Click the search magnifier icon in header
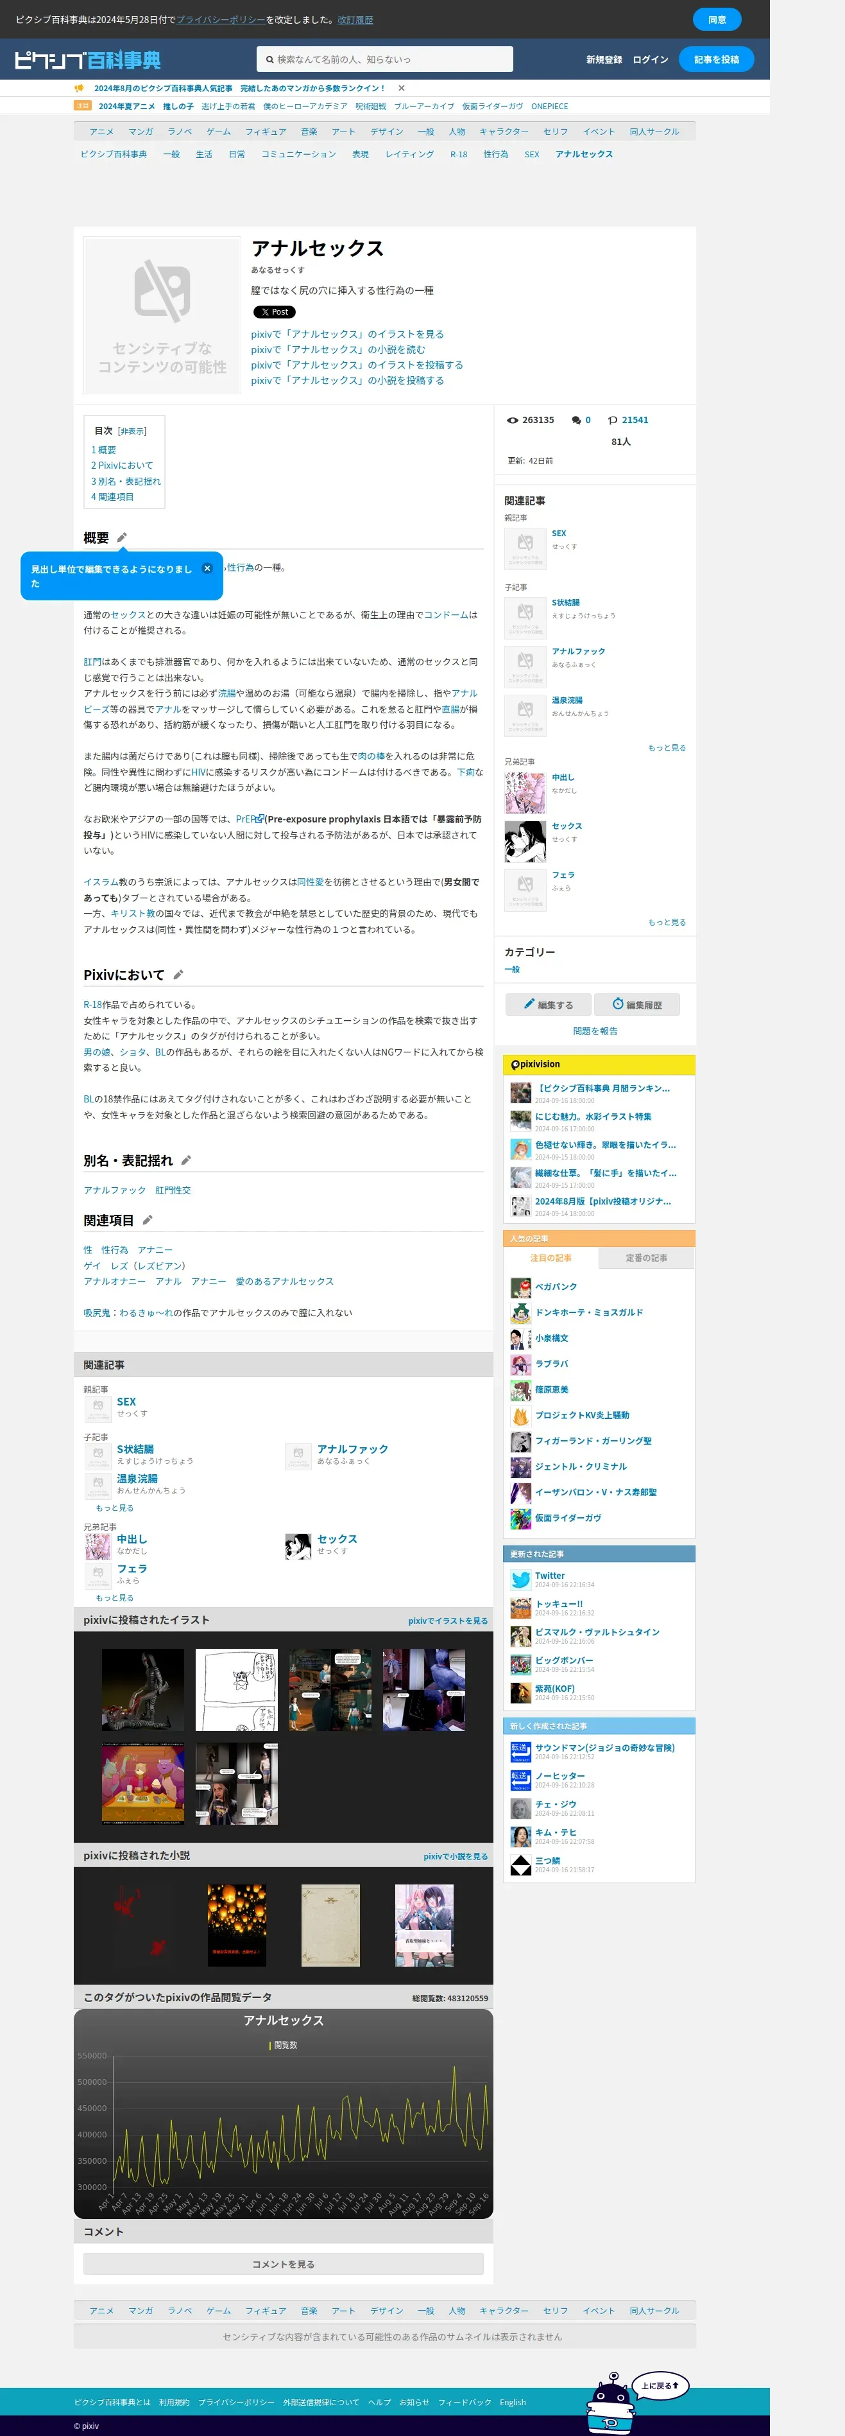 269,60
